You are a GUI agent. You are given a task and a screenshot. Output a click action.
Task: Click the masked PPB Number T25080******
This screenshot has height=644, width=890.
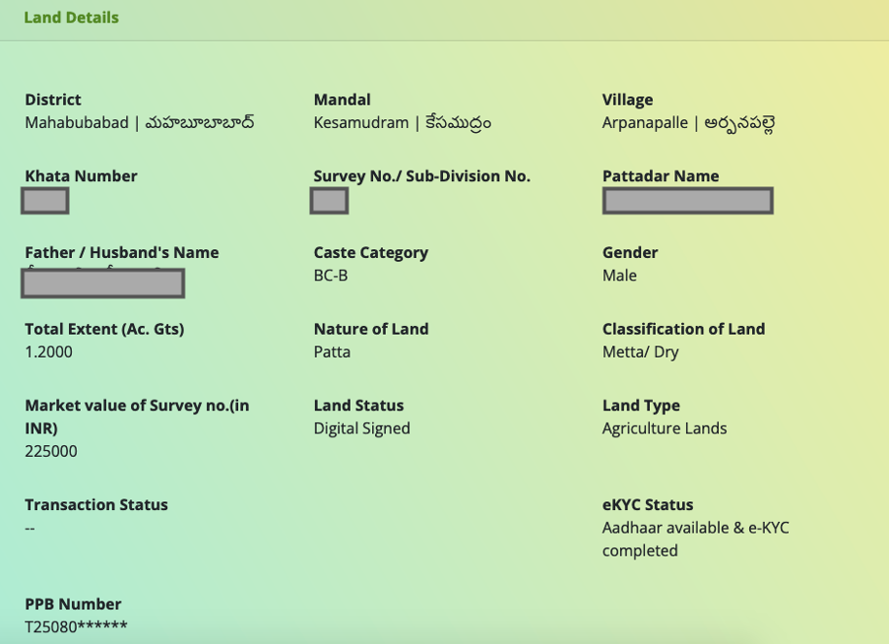[x=76, y=627]
